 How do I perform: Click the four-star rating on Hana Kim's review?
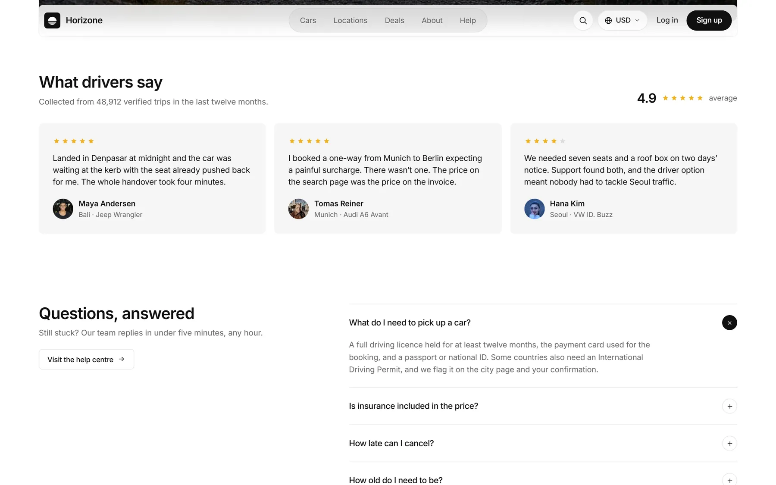tap(545, 141)
